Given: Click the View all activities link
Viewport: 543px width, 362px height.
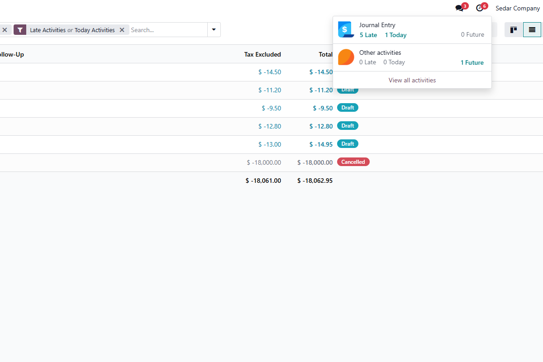Looking at the screenshot, I should 412,80.
